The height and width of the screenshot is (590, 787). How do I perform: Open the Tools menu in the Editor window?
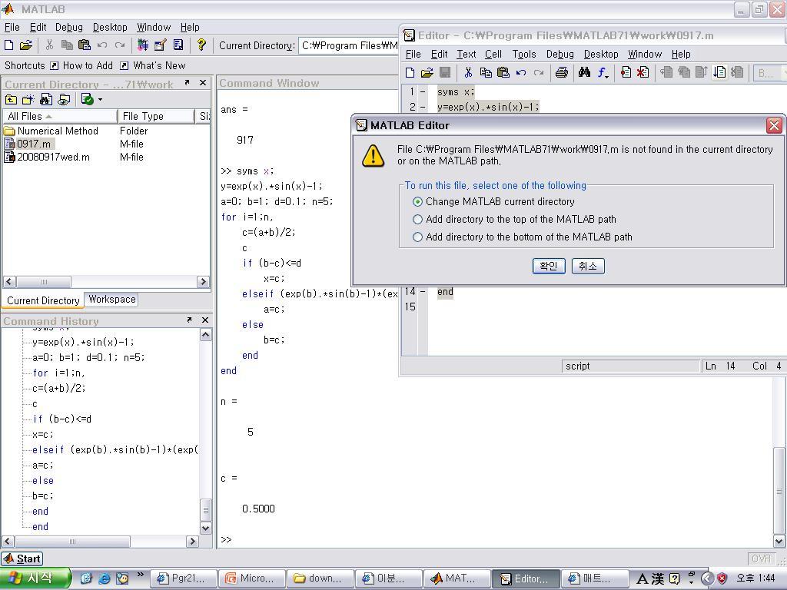pos(524,55)
